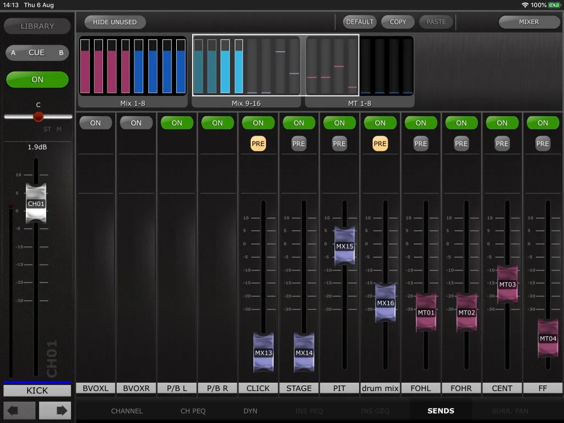Enable PRE on the FOHR send

tap(461, 144)
